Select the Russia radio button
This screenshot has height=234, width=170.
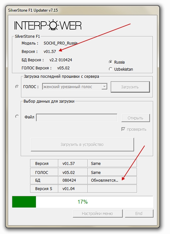click(x=110, y=62)
